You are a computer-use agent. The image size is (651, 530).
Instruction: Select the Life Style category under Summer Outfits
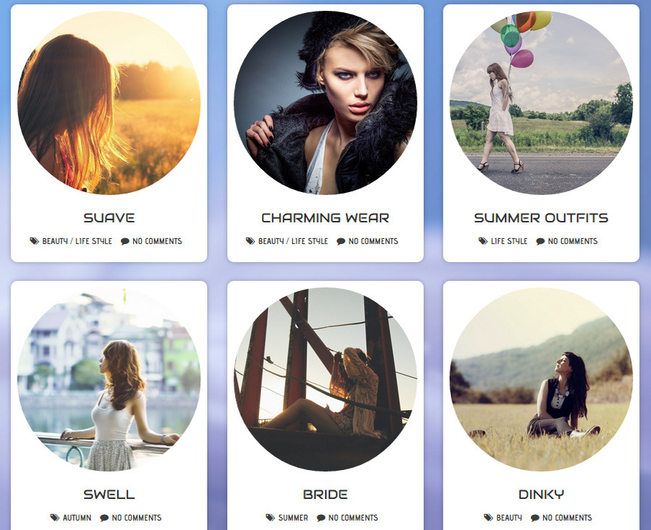click(509, 241)
